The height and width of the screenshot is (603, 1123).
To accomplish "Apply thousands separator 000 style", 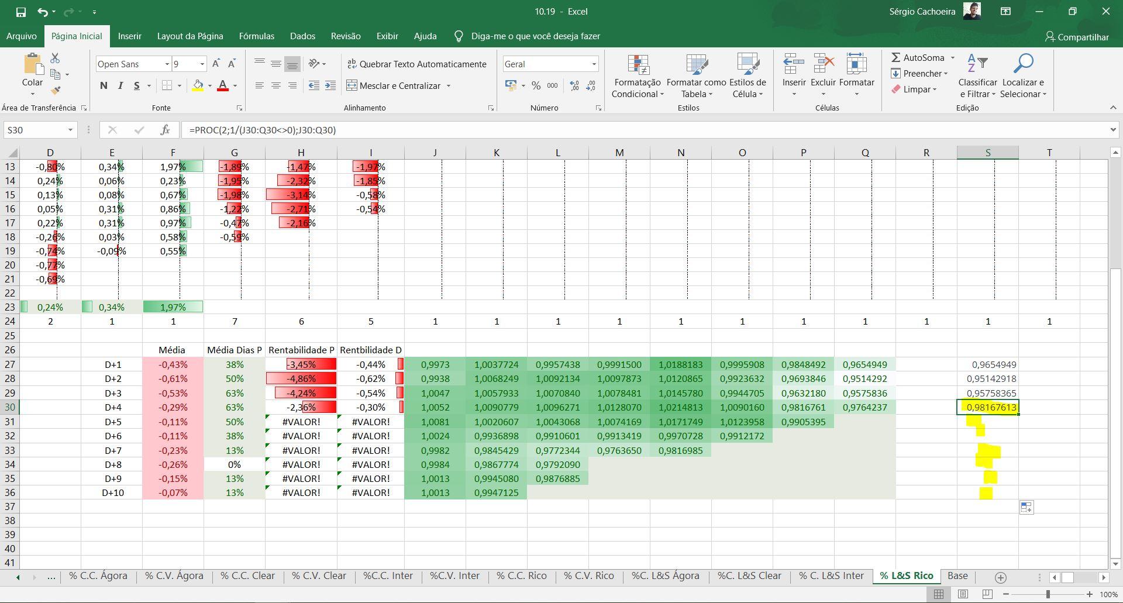I will [x=552, y=85].
